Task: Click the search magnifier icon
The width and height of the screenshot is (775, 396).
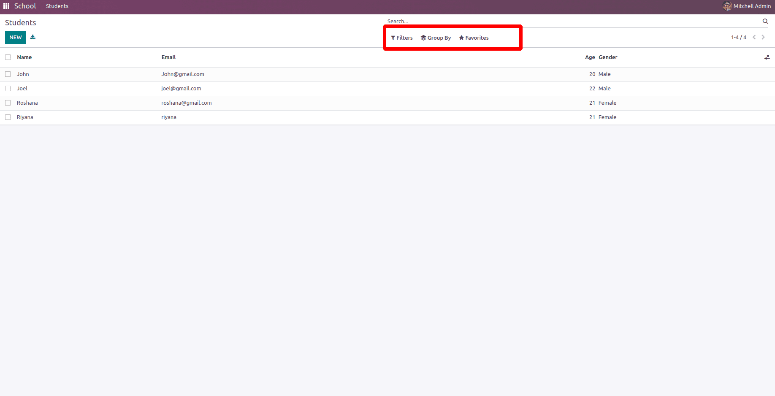Action: (x=765, y=22)
